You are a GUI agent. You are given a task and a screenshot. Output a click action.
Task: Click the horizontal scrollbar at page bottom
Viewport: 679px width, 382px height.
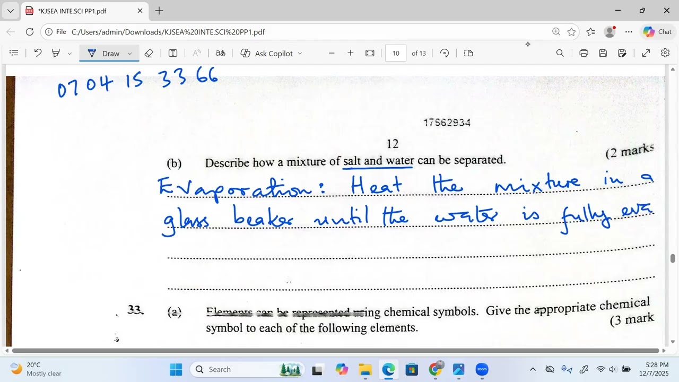(335, 351)
